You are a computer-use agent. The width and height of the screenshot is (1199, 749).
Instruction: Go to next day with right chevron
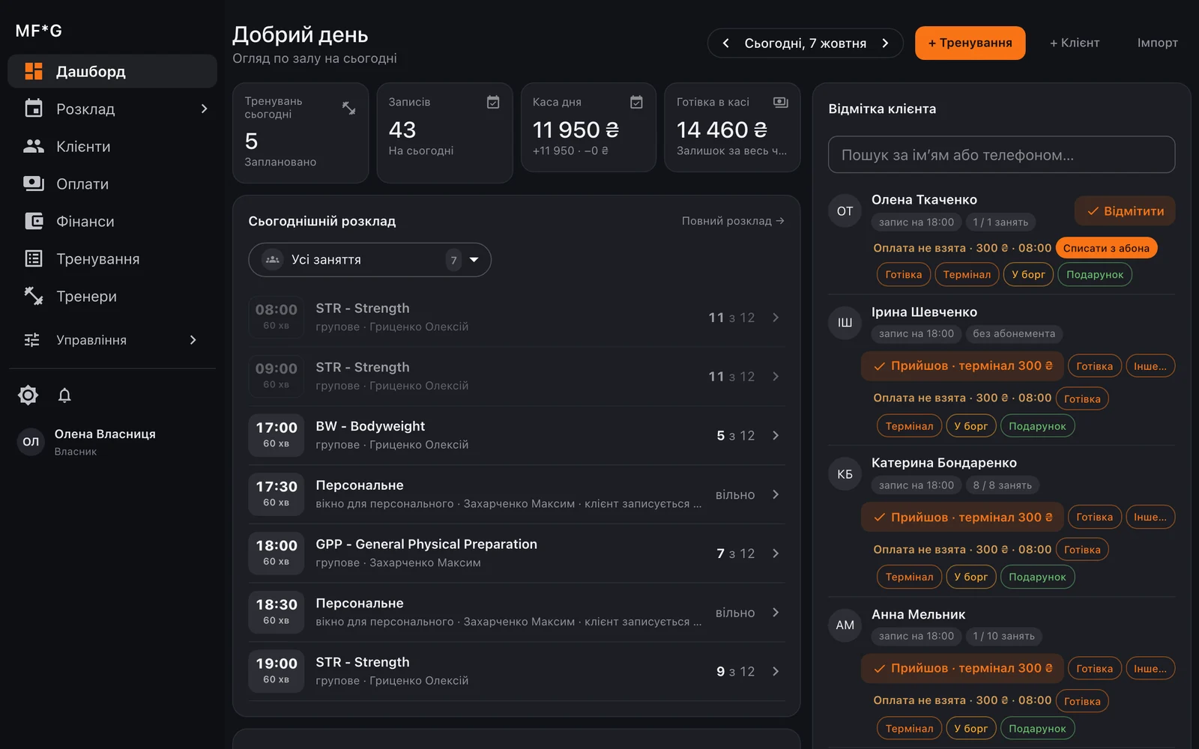tap(885, 43)
